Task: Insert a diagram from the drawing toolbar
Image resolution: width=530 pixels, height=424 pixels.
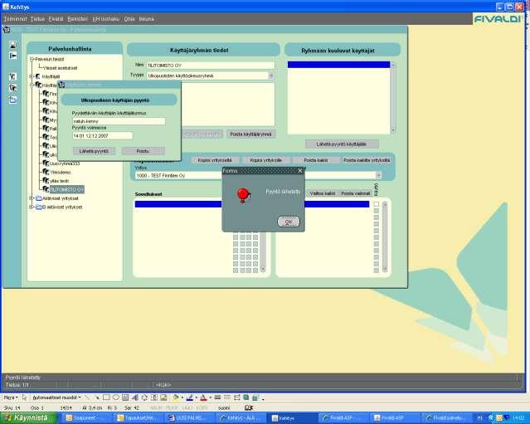Action: tap(144, 397)
